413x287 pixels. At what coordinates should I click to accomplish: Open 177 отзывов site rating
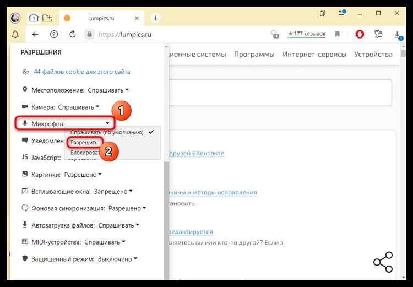pos(307,34)
